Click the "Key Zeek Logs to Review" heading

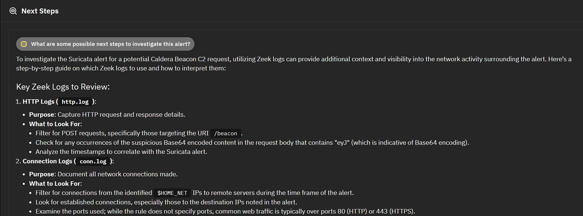63,87
